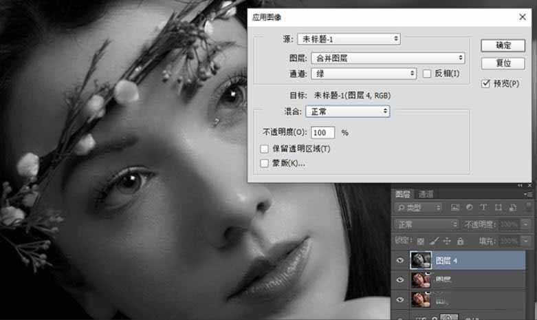
Task: Open the 通道 (Channel) dropdown showing 绿
Action: pyautogui.click(x=364, y=74)
